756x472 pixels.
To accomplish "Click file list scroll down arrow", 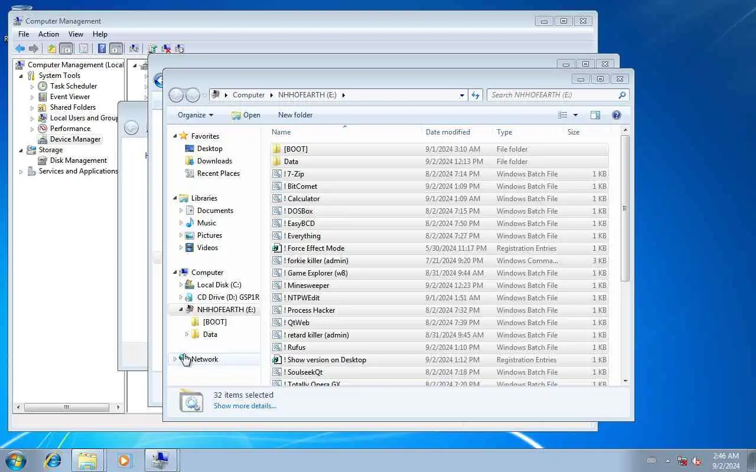I will pyautogui.click(x=625, y=381).
